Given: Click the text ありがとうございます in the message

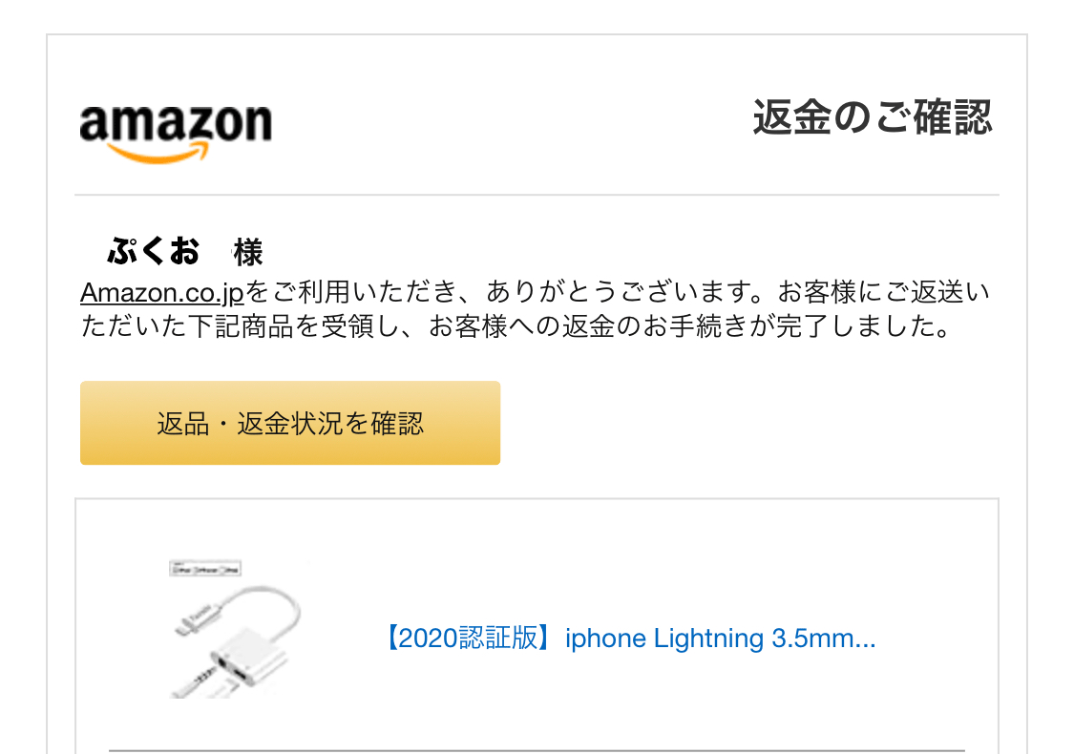Looking at the screenshot, I should click(x=624, y=292).
